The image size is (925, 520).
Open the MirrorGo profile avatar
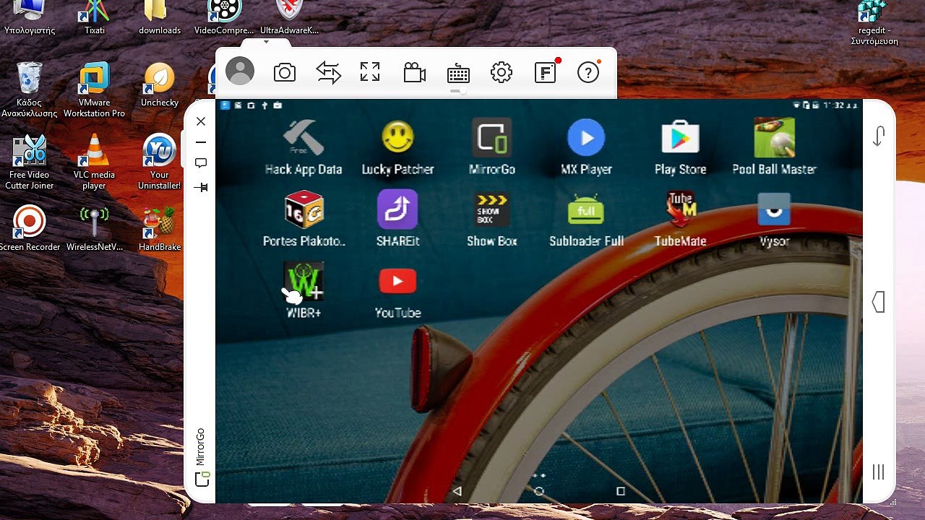(240, 72)
